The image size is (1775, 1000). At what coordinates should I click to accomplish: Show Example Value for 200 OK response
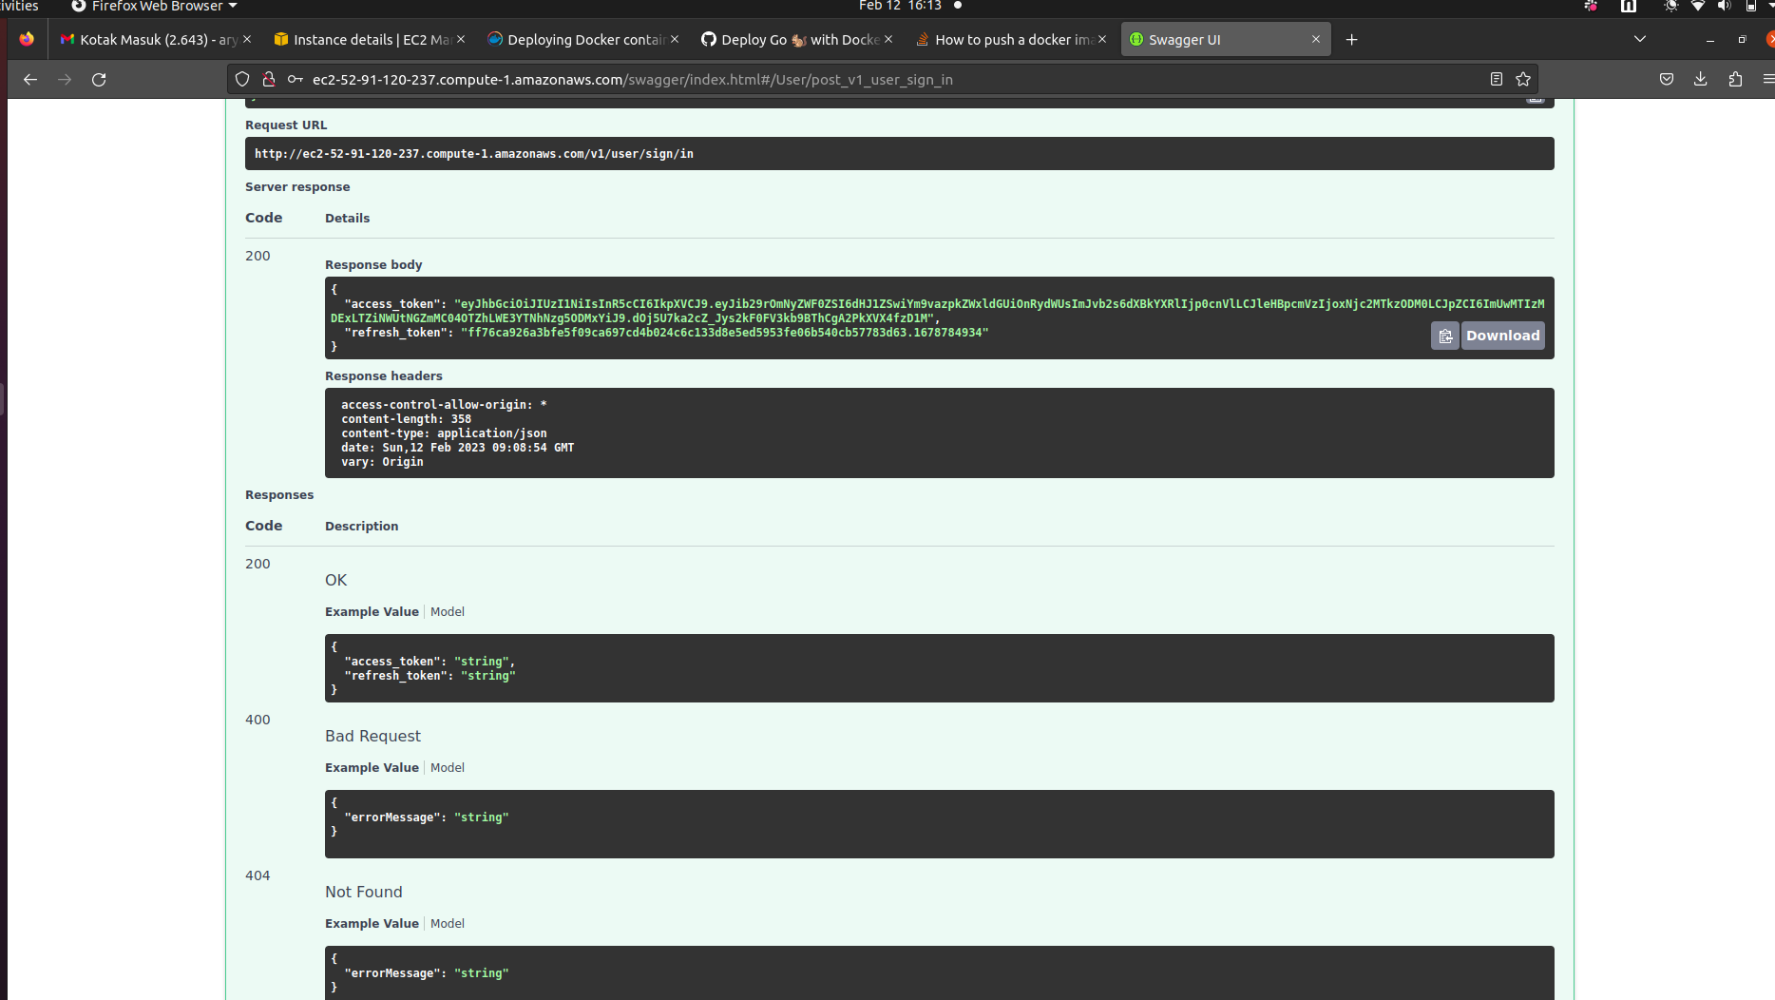(372, 612)
